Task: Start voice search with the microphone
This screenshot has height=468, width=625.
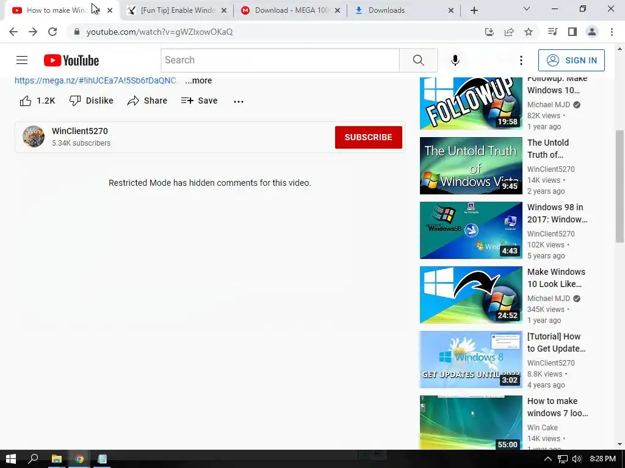Action: [455, 60]
